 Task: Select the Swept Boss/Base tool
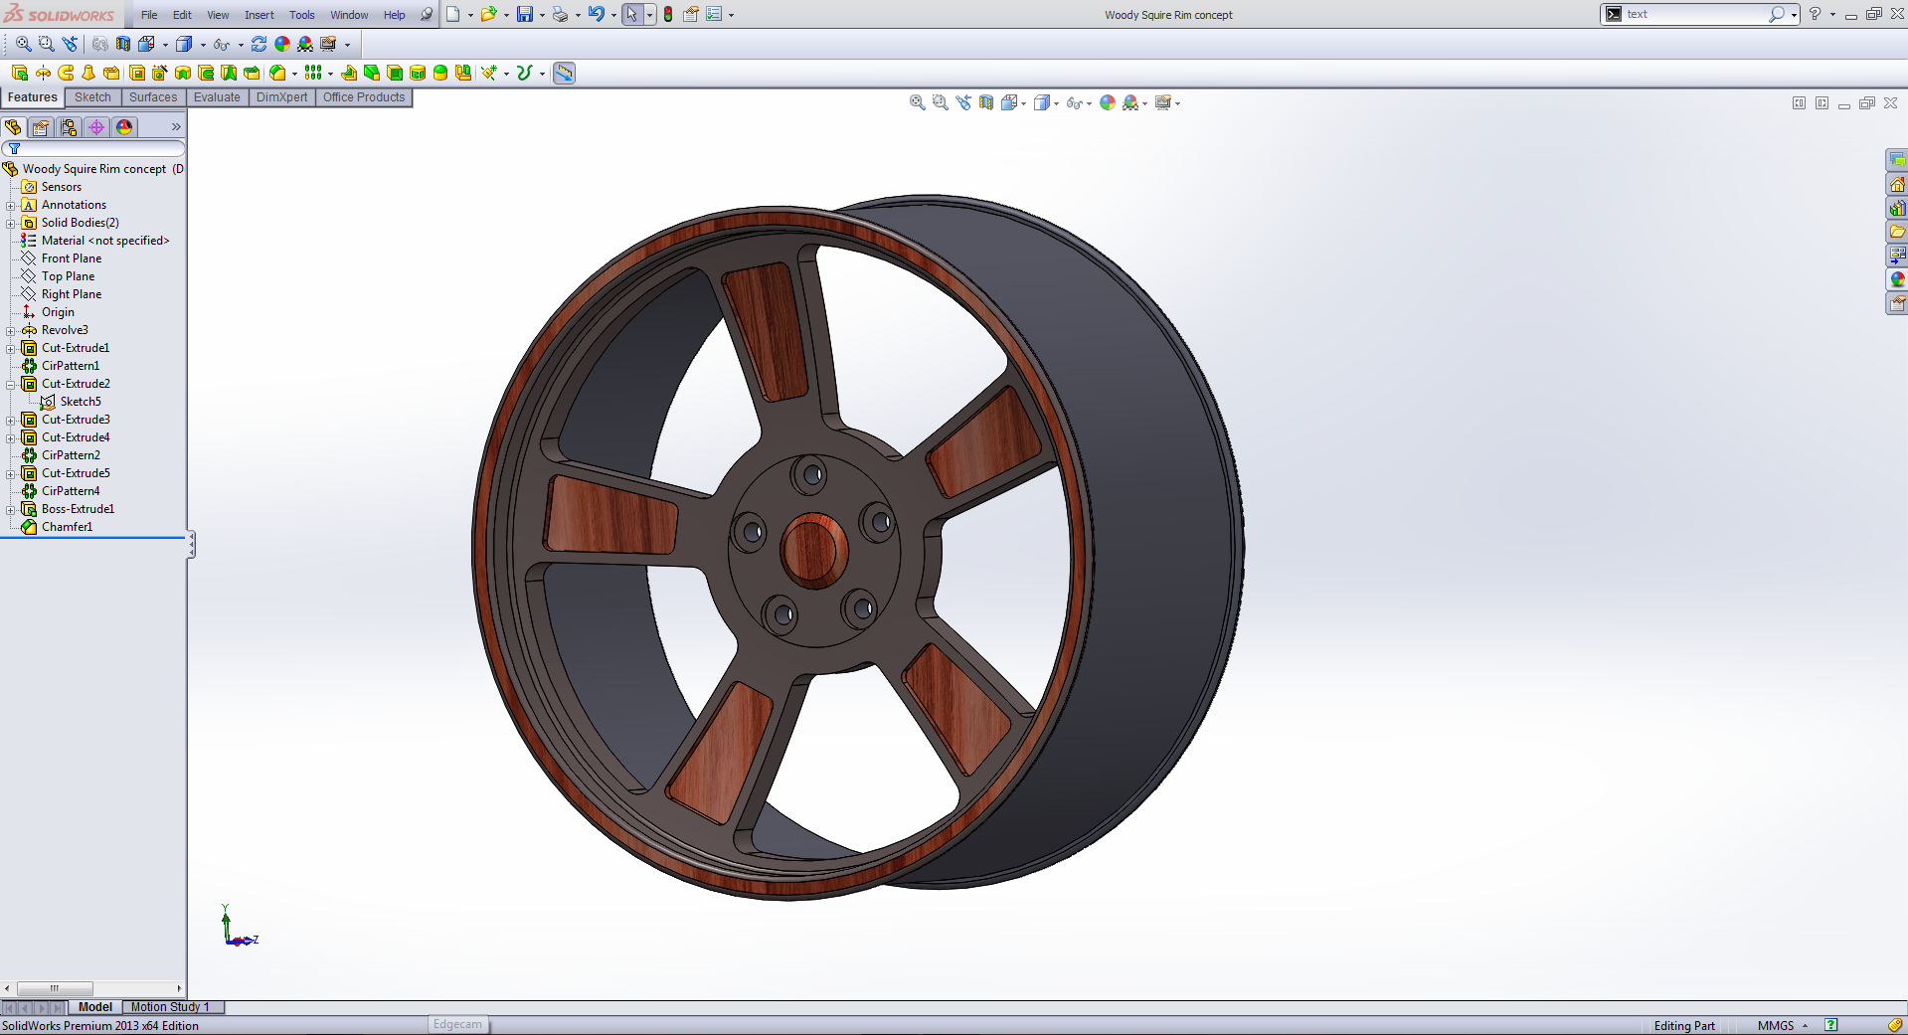(x=66, y=73)
